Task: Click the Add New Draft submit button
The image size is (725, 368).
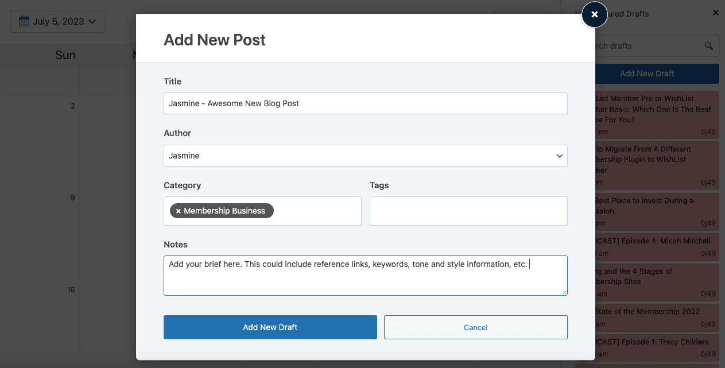Action: (x=270, y=327)
